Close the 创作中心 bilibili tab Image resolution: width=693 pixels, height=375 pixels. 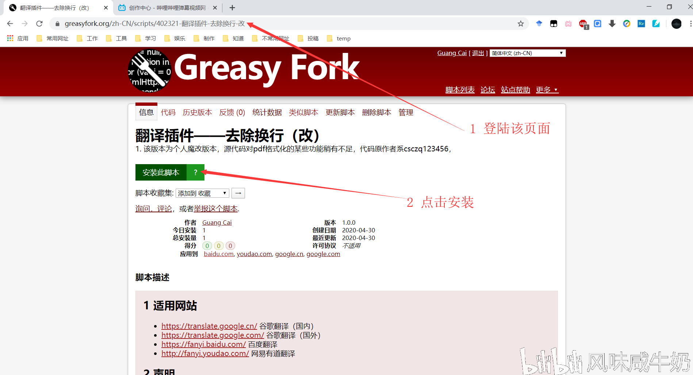[215, 8]
